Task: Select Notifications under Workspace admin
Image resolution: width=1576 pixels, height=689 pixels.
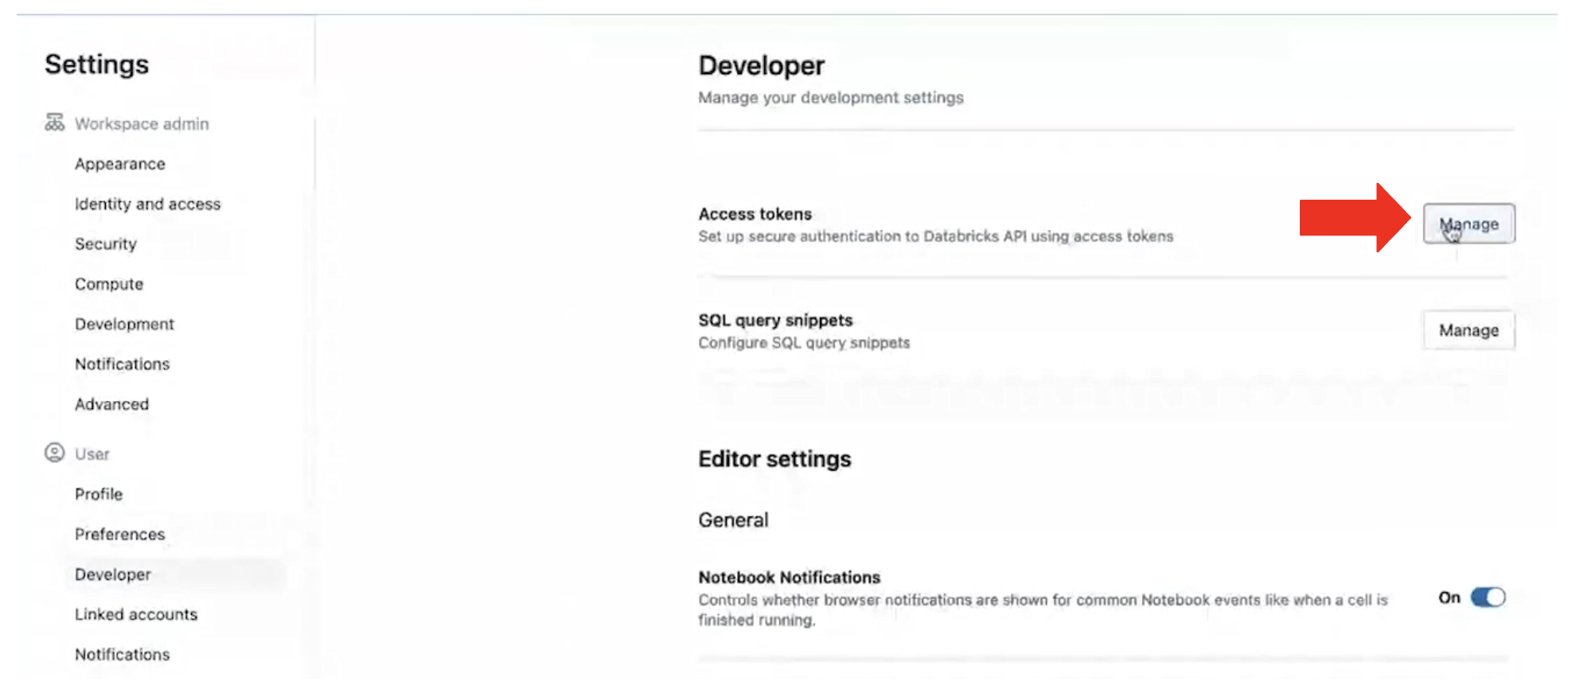Action: pyautogui.click(x=122, y=364)
